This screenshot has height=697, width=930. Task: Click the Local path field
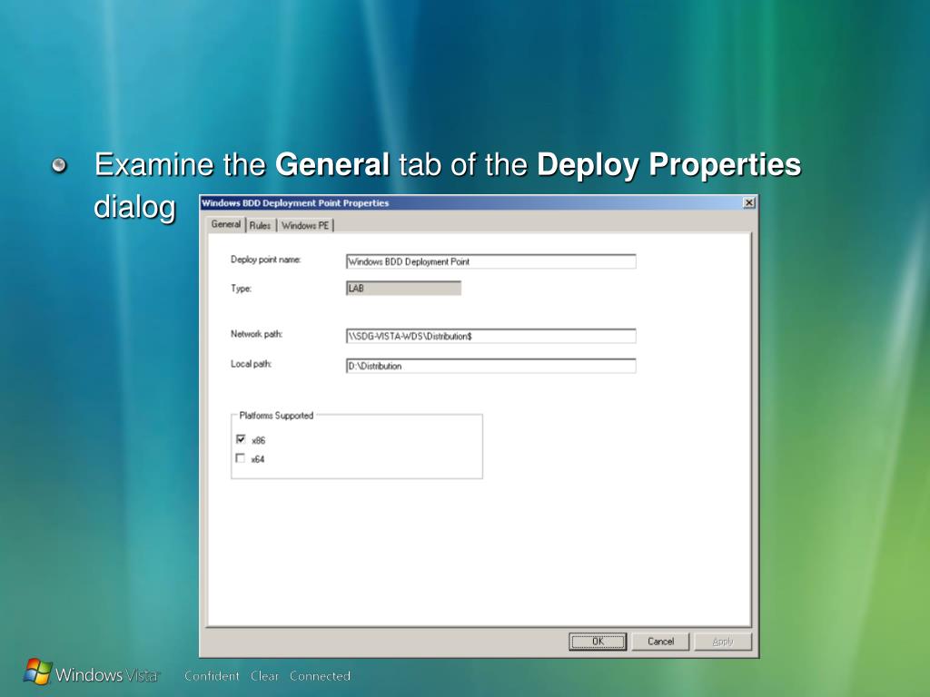[491, 366]
